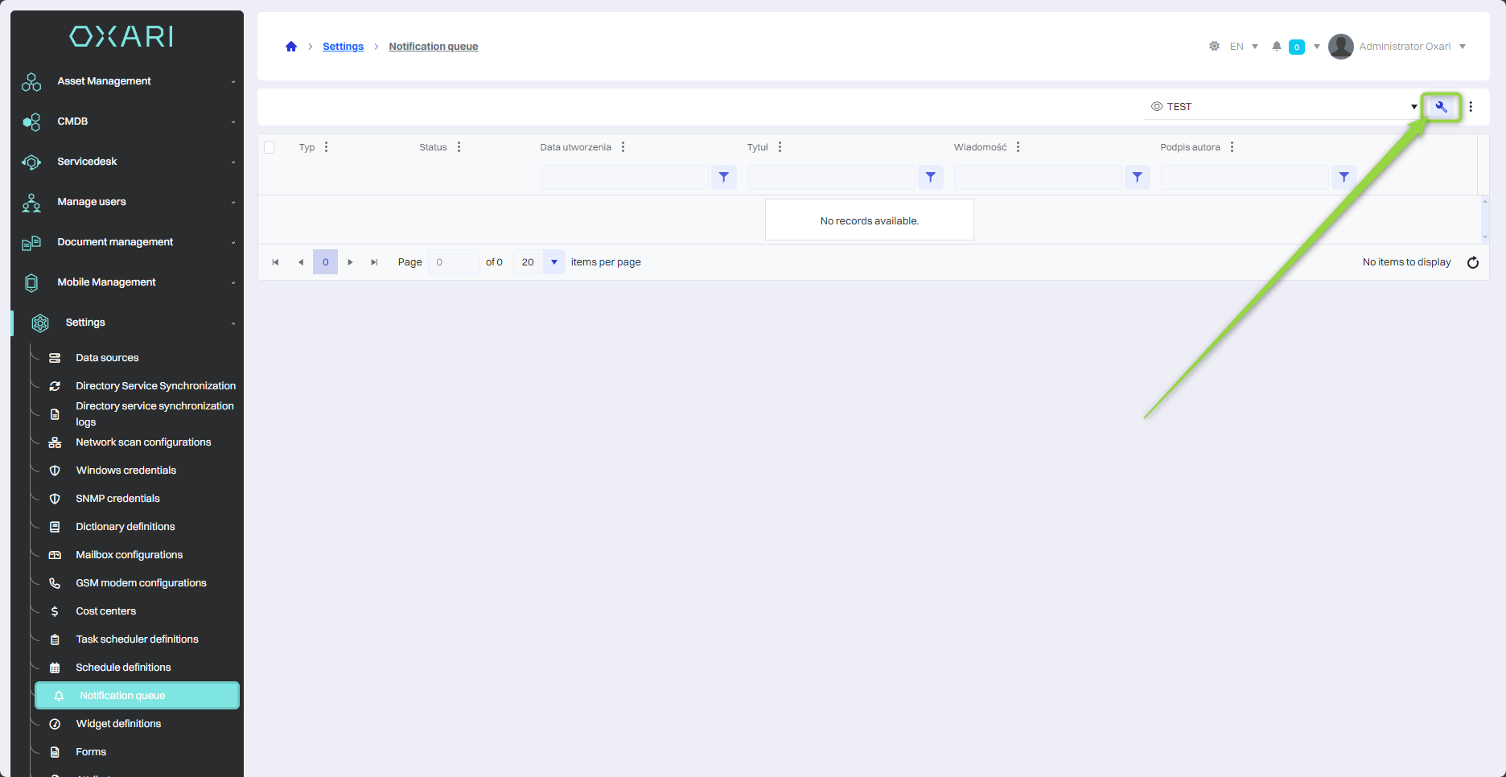Click the filter icon for Podpis autora
Screen dimensions: 1506x777
(1343, 177)
